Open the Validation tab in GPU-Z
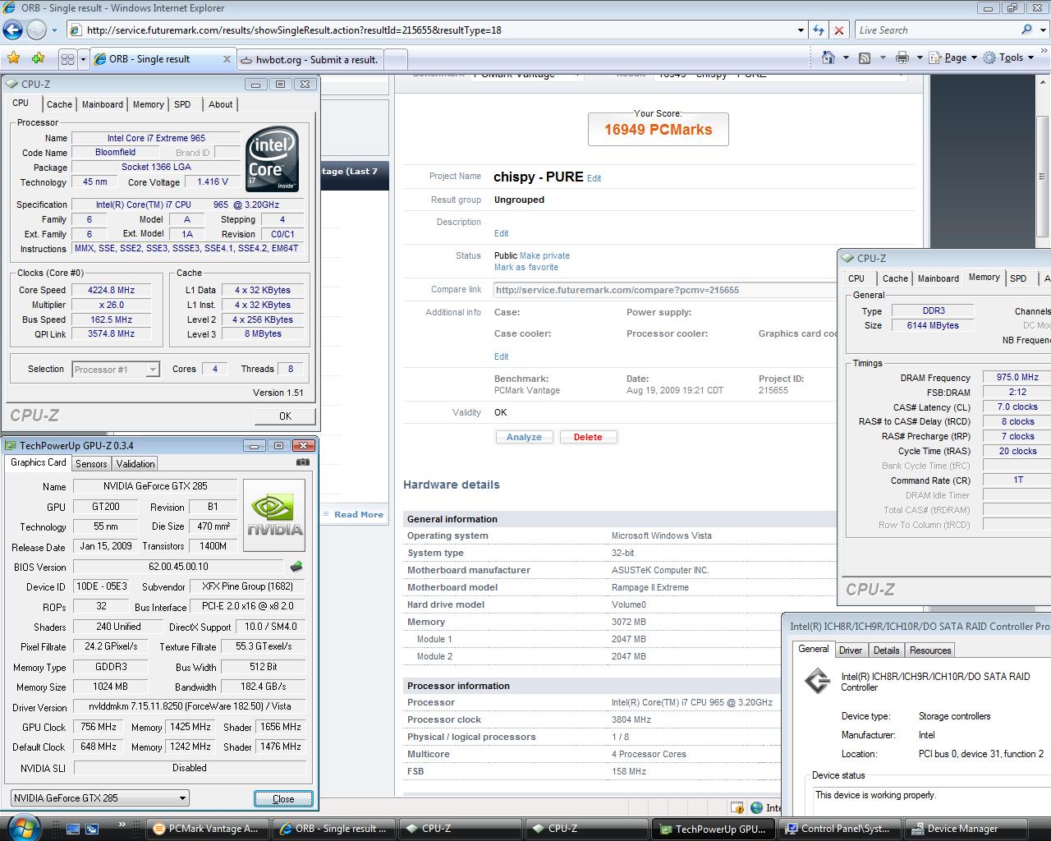 (135, 464)
